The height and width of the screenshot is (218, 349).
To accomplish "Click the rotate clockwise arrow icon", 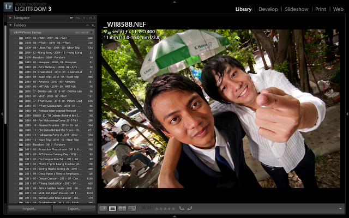I will tap(189, 208).
